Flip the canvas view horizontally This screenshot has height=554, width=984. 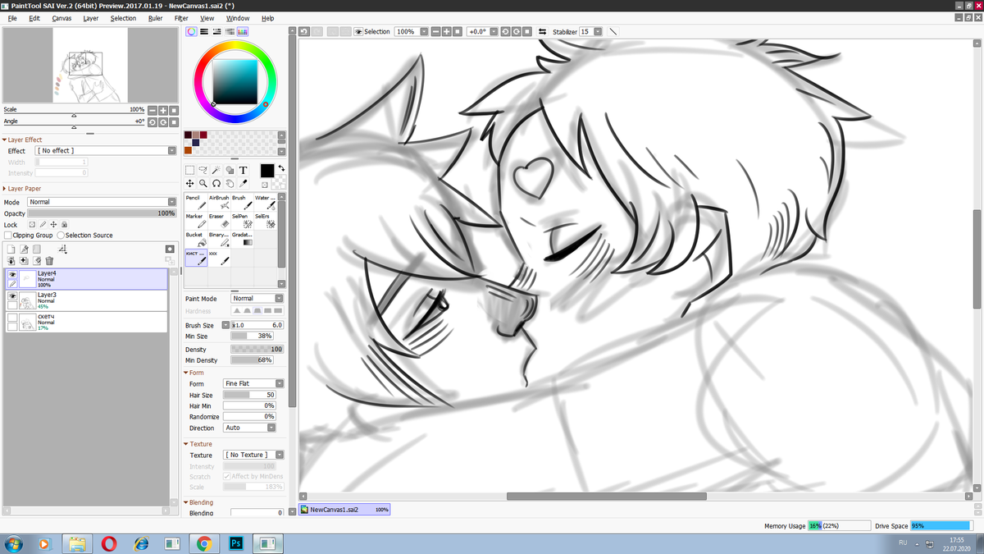(x=543, y=32)
